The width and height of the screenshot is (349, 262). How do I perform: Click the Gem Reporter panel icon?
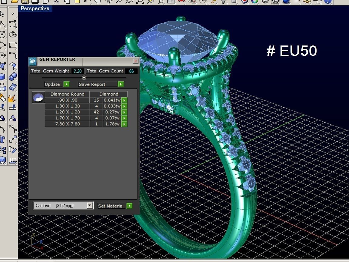click(33, 61)
